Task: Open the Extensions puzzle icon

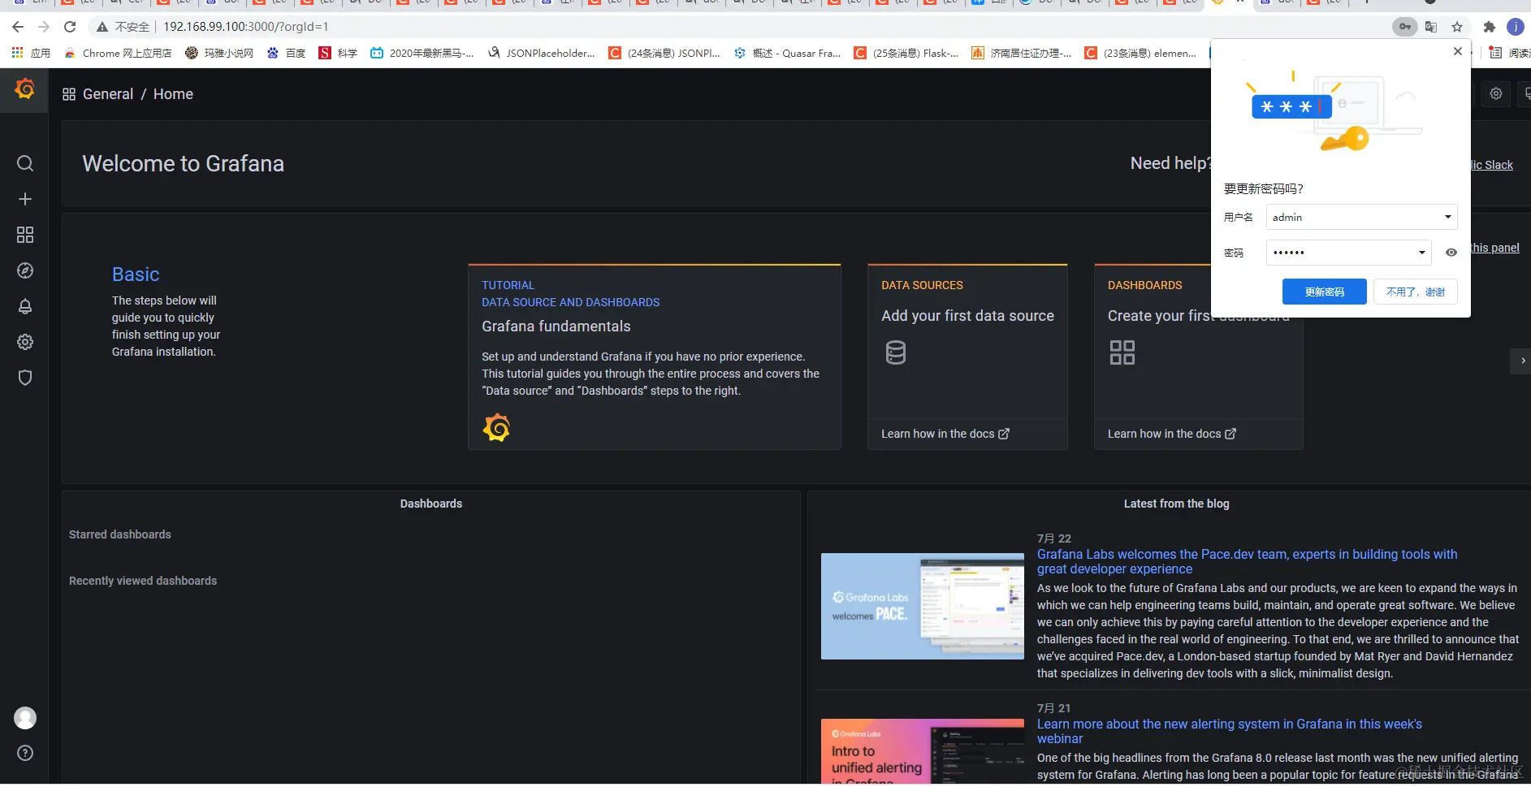Action: coord(1490,27)
